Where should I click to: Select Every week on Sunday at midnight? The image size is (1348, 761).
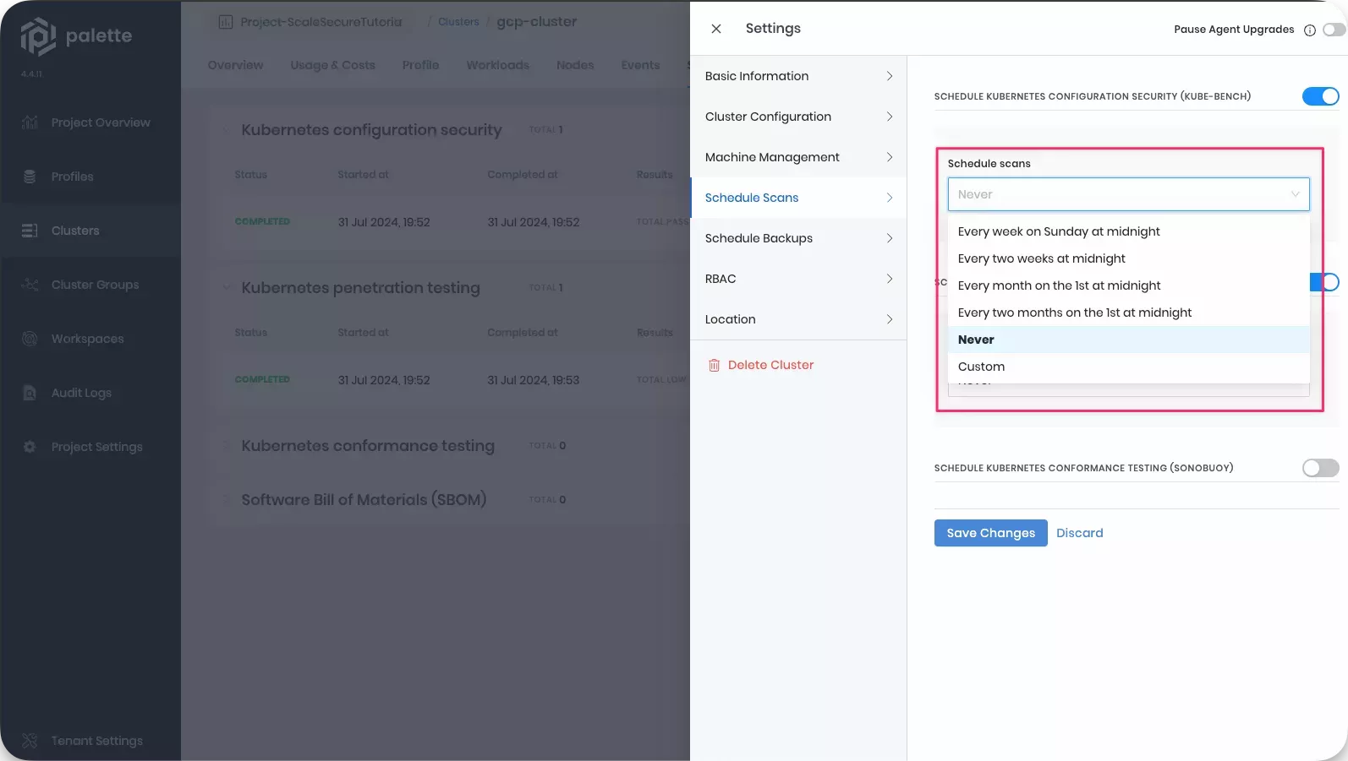1059,231
